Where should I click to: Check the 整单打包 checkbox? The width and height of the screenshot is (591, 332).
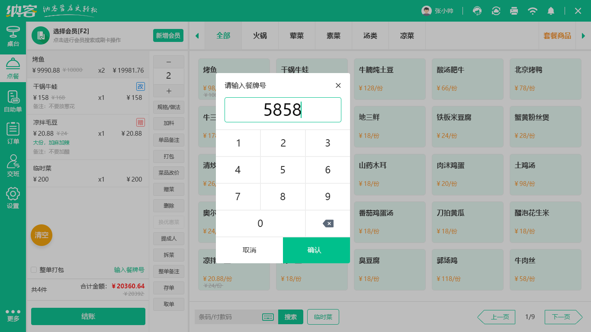click(33, 270)
